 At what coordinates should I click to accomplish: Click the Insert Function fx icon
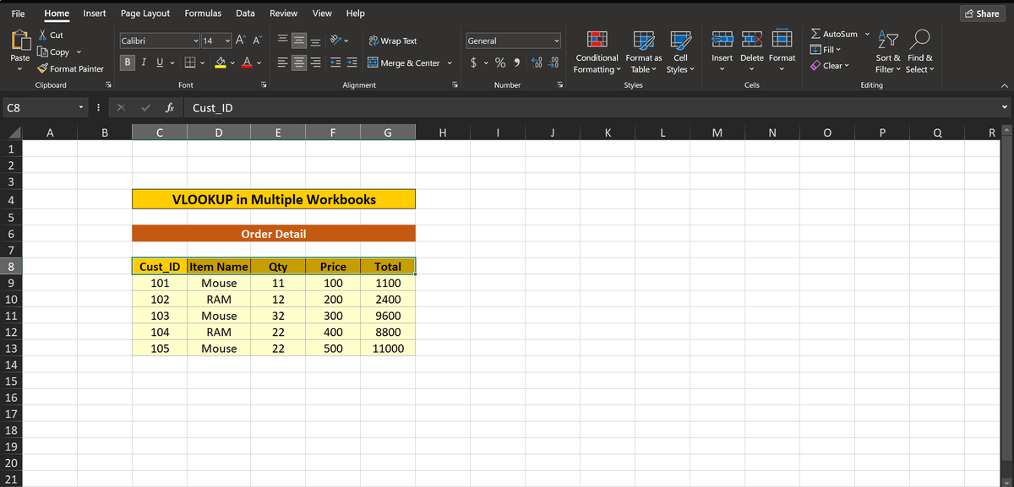click(x=170, y=108)
